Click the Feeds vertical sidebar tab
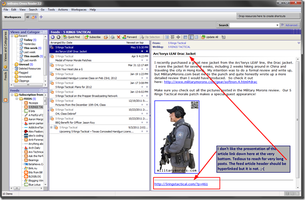Viewport: 305px width, 200px height. coord(6,87)
